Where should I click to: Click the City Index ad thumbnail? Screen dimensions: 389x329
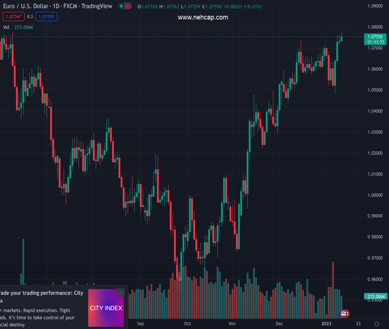coord(106,308)
